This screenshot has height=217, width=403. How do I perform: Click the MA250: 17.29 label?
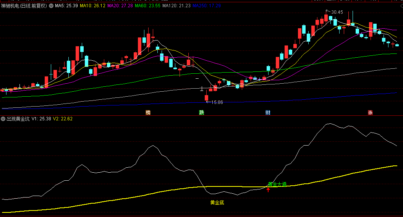click(x=206, y=6)
